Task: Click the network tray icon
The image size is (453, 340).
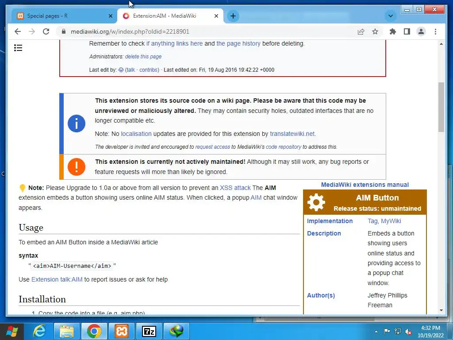Action: coord(398,331)
